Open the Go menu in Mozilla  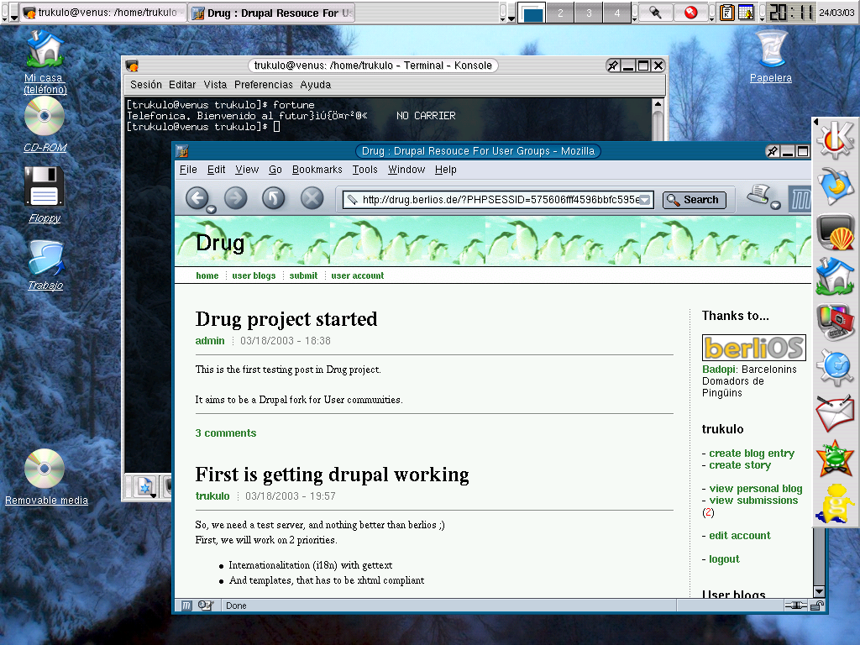coord(275,170)
